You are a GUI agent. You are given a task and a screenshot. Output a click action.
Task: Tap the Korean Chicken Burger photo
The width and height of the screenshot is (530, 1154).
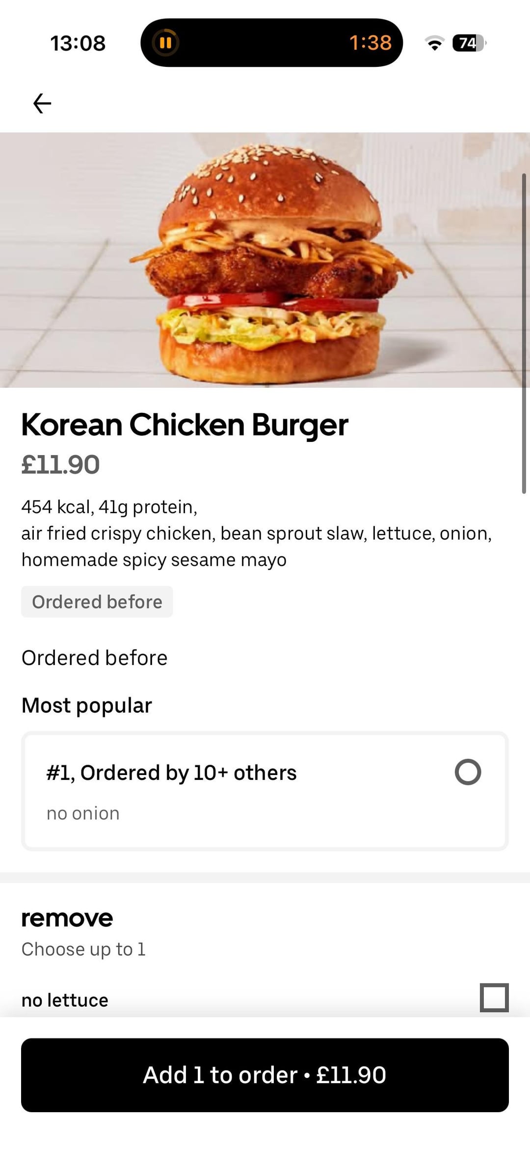click(265, 260)
